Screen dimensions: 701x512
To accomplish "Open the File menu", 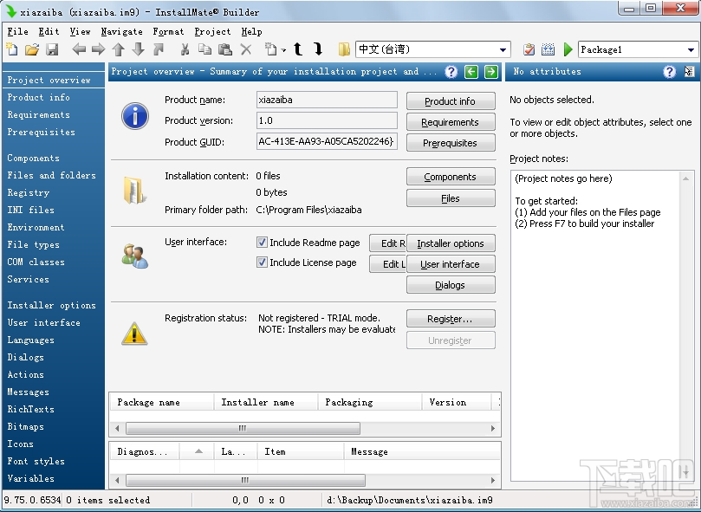I will pos(18,32).
